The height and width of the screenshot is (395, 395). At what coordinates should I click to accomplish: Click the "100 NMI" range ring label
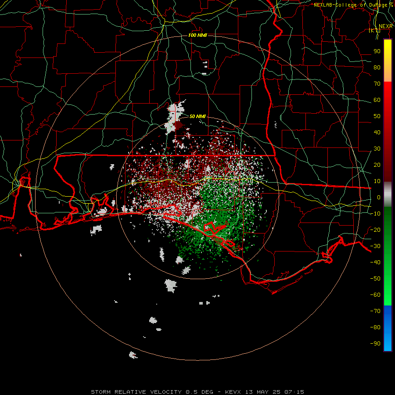197,35
